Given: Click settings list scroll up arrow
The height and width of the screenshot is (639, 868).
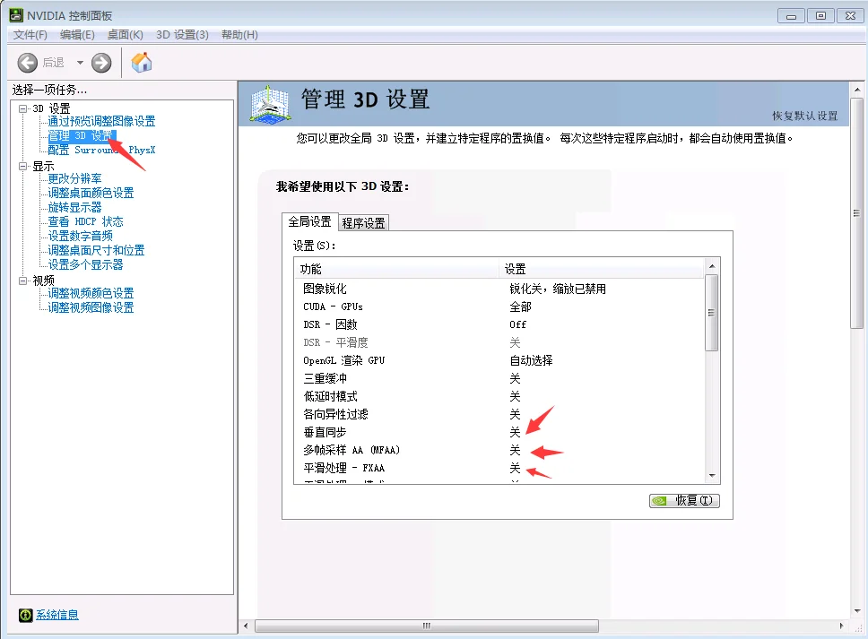Looking at the screenshot, I should [713, 266].
